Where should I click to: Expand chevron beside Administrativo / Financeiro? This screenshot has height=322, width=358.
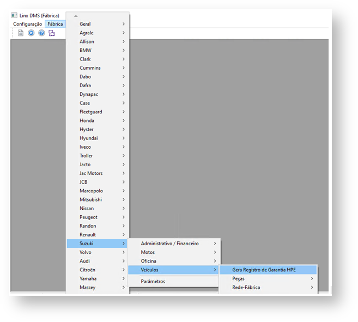click(215, 244)
